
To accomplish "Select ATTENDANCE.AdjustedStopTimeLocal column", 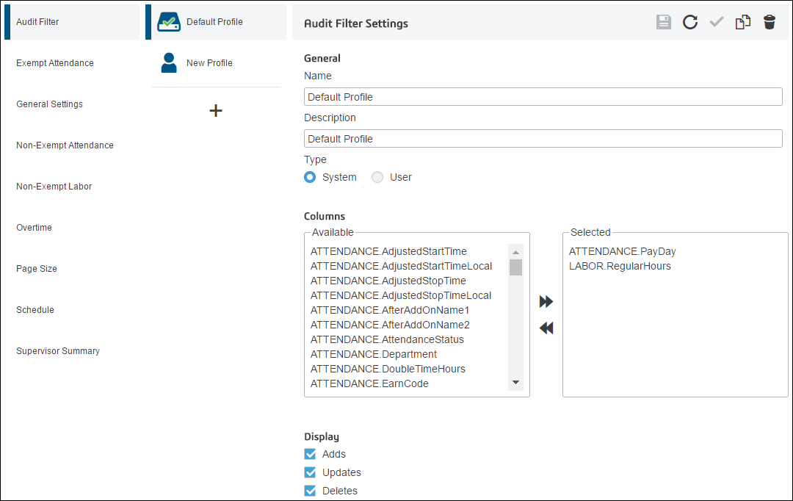I will pos(401,295).
